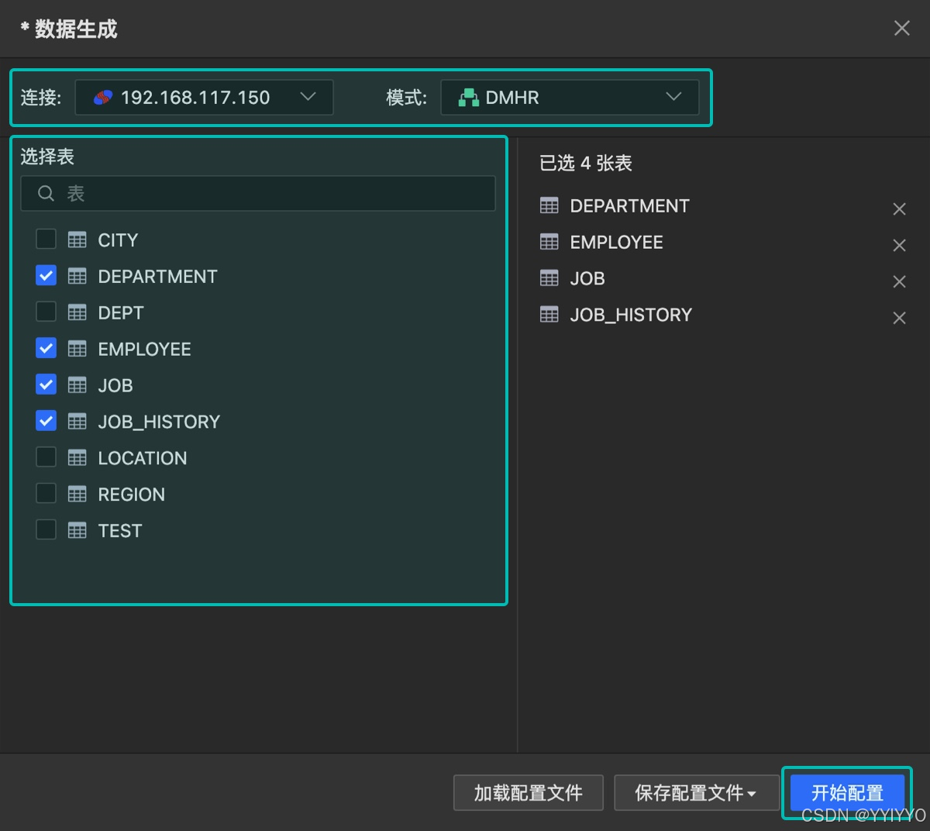Open the 连接 connection dropdown
Screen dimensions: 930x831
click(308, 97)
